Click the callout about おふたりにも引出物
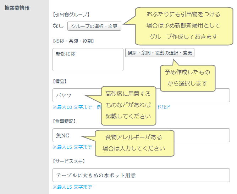The height and width of the screenshot is (194, 237). click(183, 25)
